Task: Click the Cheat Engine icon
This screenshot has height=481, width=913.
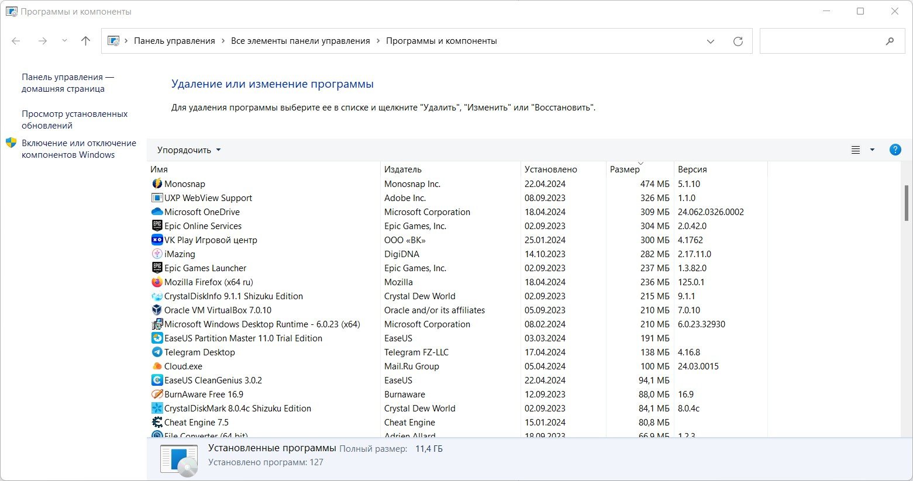Action: tap(157, 422)
